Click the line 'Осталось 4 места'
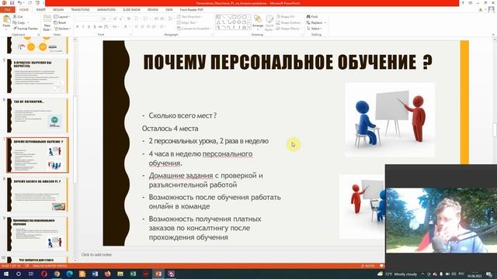Image resolution: width=497 pixels, height=279 pixels. pyautogui.click(x=170, y=129)
